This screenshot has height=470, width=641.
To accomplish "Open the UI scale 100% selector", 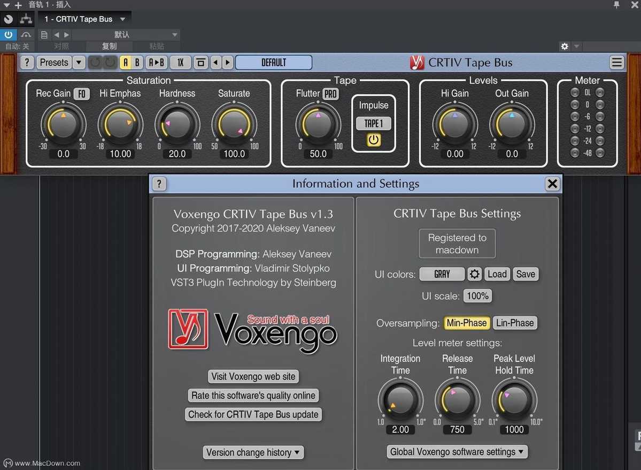I will coord(477,296).
